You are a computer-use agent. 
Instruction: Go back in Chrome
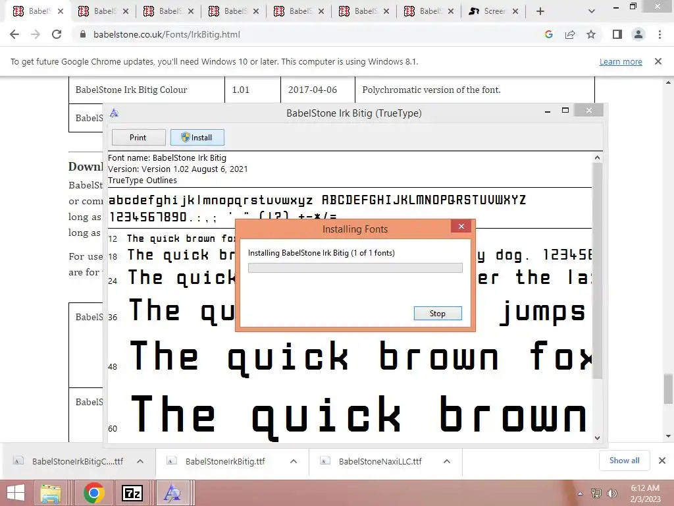[14, 34]
